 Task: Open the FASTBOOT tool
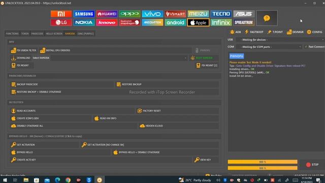coord(254,32)
